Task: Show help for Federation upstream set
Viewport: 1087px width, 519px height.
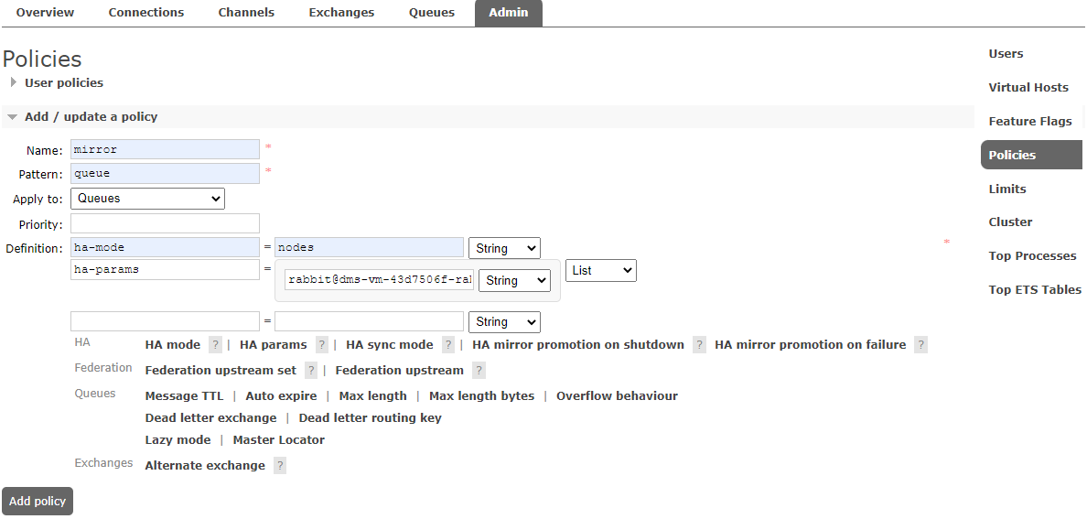Action: [311, 371]
